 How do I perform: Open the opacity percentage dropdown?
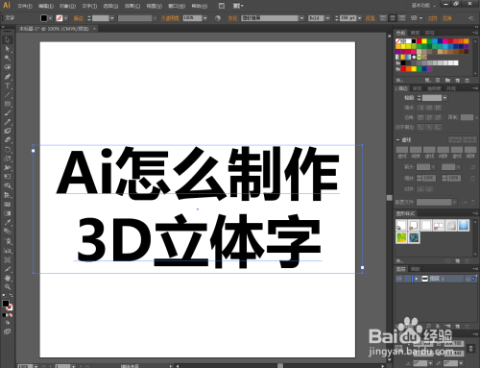pos(205,18)
